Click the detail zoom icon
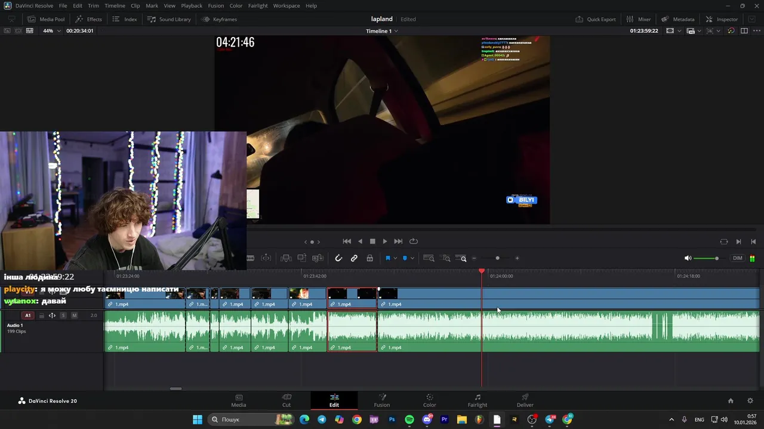Image resolution: width=764 pixels, height=429 pixels. click(x=445, y=258)
